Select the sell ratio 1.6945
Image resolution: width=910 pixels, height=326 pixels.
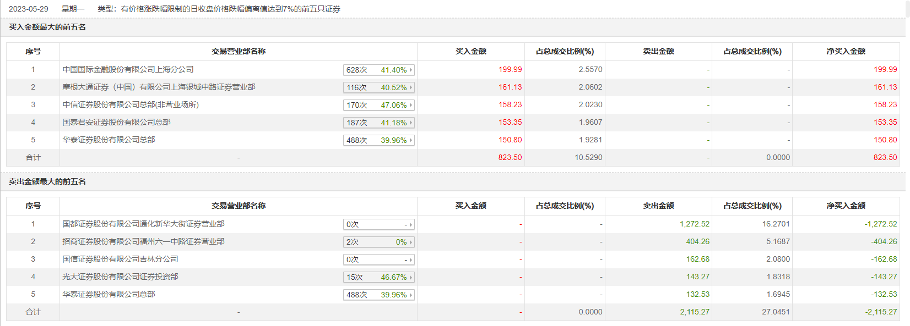tap(778, 294)
